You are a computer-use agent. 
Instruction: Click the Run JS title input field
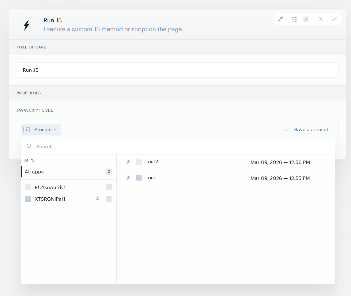(178, 70)
